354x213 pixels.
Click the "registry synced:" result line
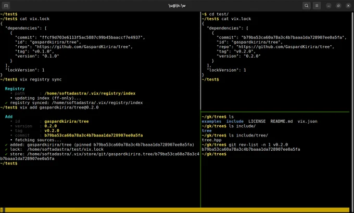point(74,103)
